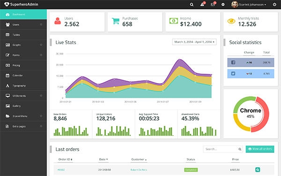
Task: Open Forms in the sidebar menu
Action: point(23,55)
